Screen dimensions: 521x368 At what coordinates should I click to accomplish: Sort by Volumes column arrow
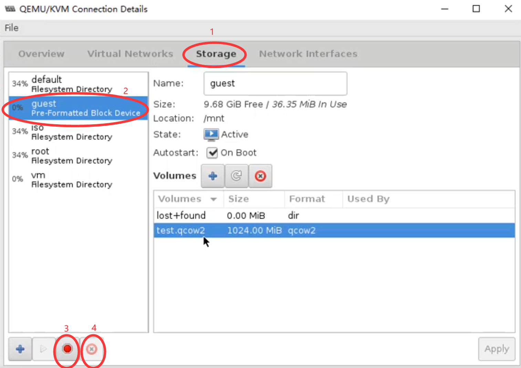(x=213, y=199)
